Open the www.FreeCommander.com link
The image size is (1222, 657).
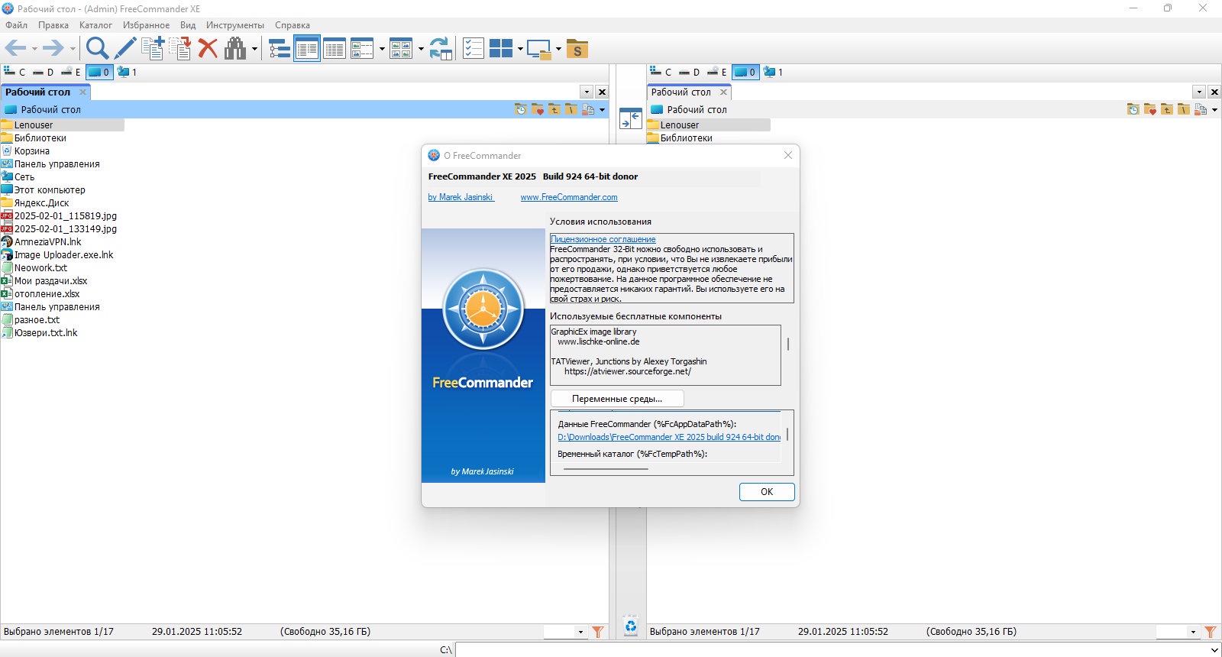pyautogui.click(x=569, y=197)
